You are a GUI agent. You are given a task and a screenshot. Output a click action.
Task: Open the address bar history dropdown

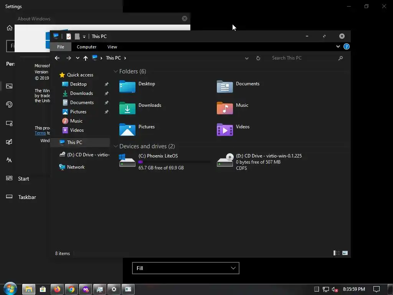(x=247, y=58)
